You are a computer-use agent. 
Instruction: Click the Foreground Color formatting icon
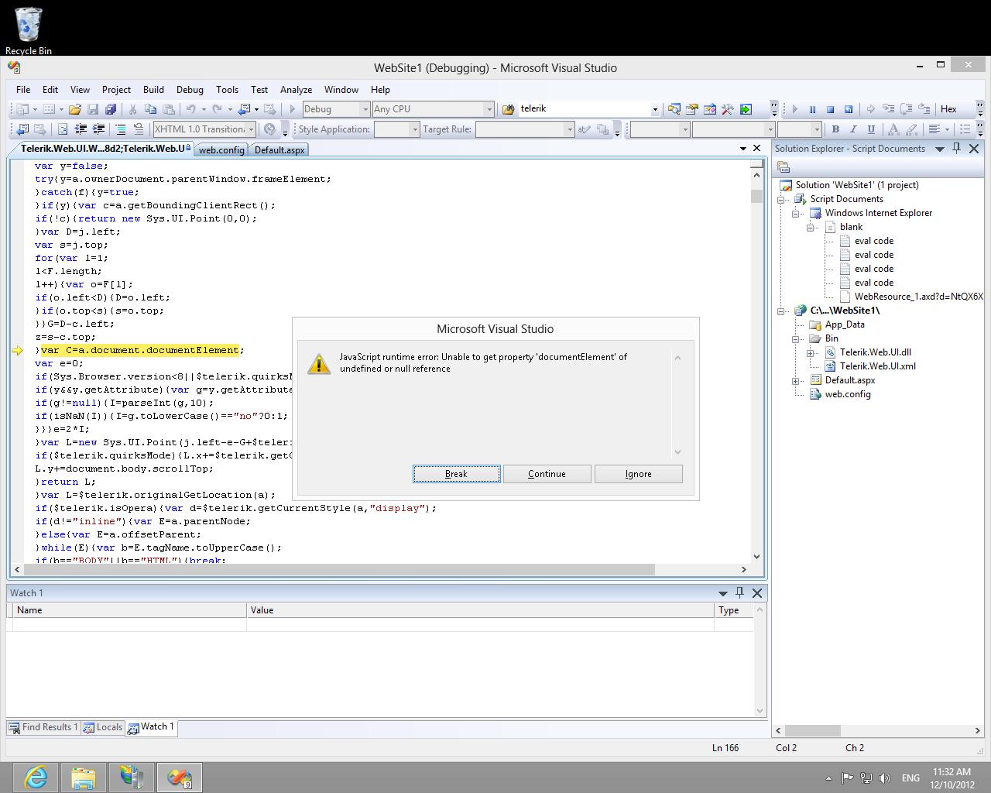tap(893, 129)
